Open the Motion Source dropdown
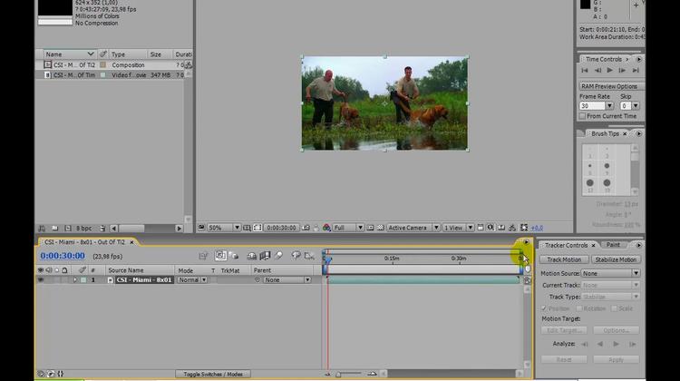Viewport: 680px width, 381px height. pyautogui.click(x=610, y=273)
